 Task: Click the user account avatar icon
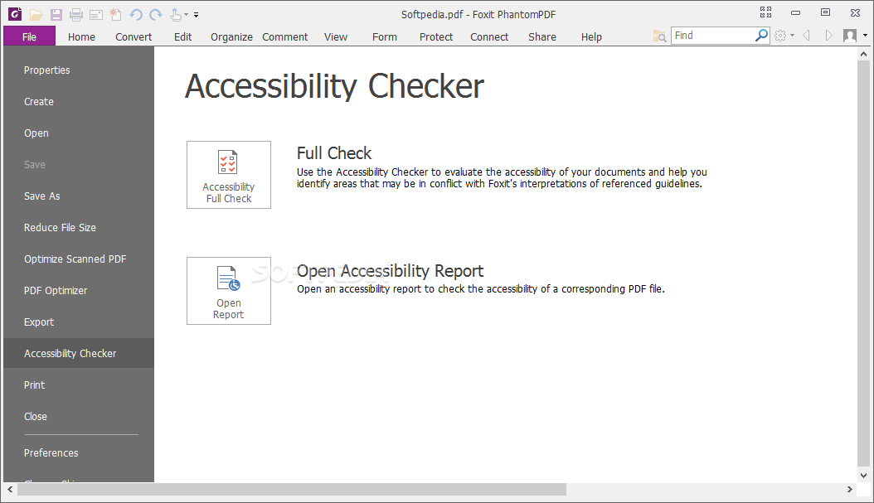click(850, 36)
